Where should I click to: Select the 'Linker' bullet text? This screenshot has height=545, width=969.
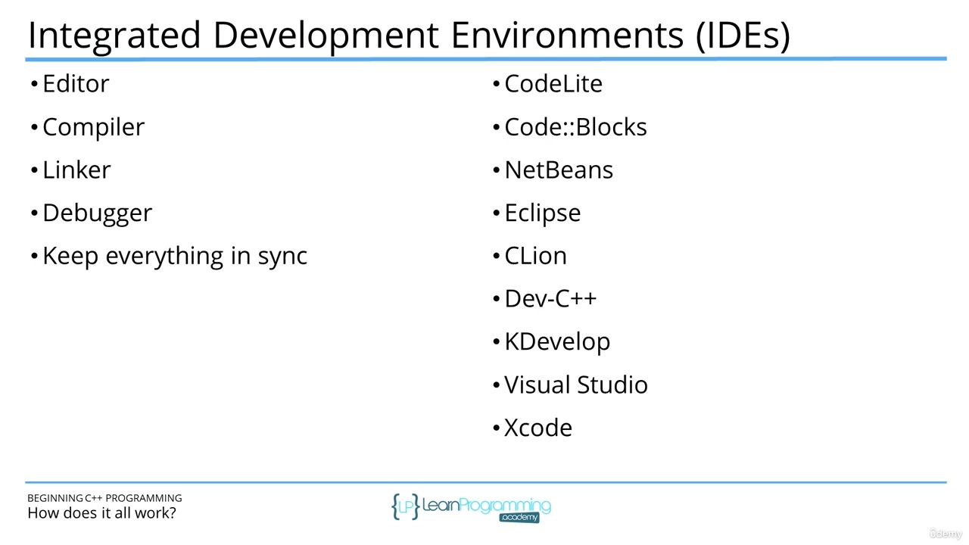point(76,170)
